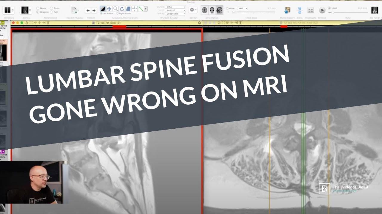Select the WL/WW contrast mouse tool
Viewport: 382px width, 214px height.
coord(103,9)
